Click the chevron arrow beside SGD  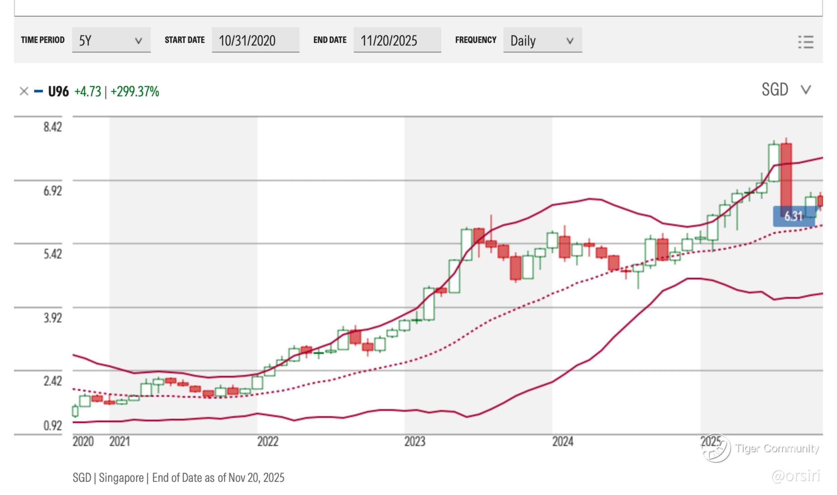(x=806, y=90)
